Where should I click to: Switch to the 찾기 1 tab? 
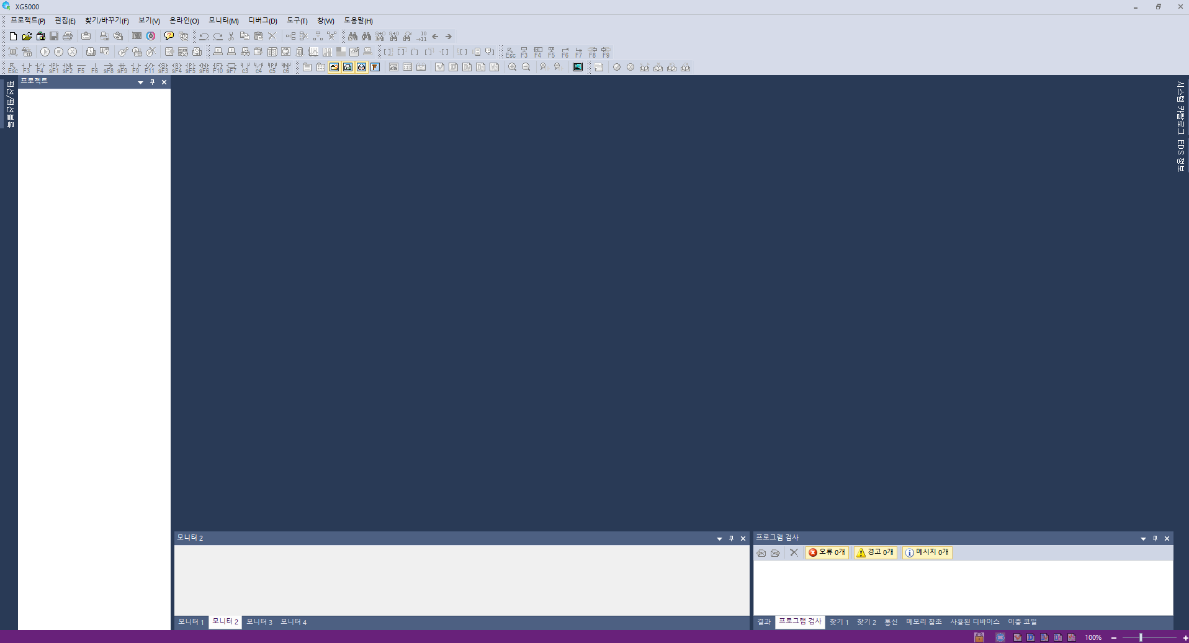click(839, 622)
